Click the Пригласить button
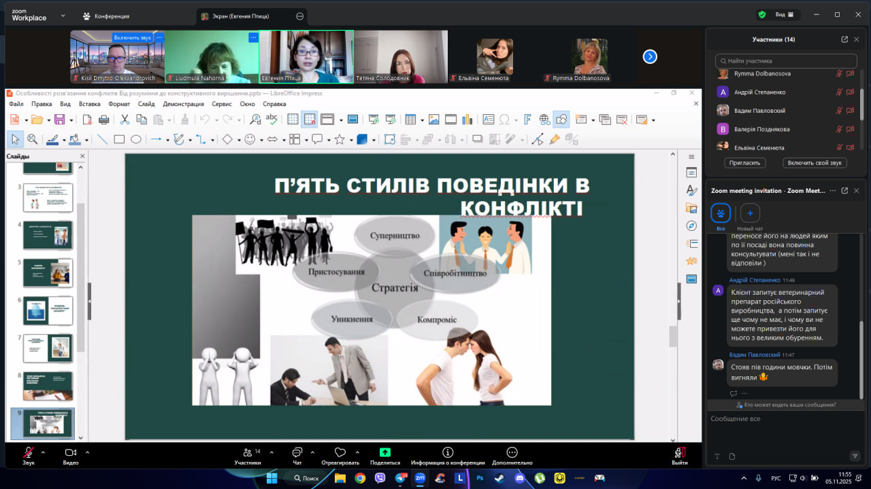Screen dimensions: 871x489 (744, 163)
